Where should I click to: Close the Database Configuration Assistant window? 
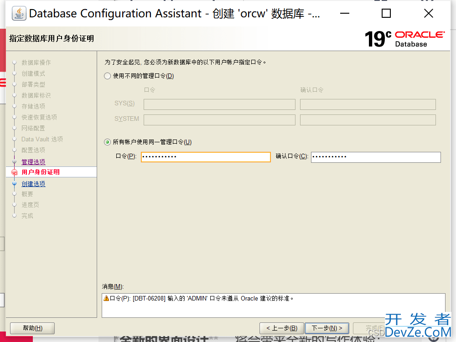(x=428, y=13)
